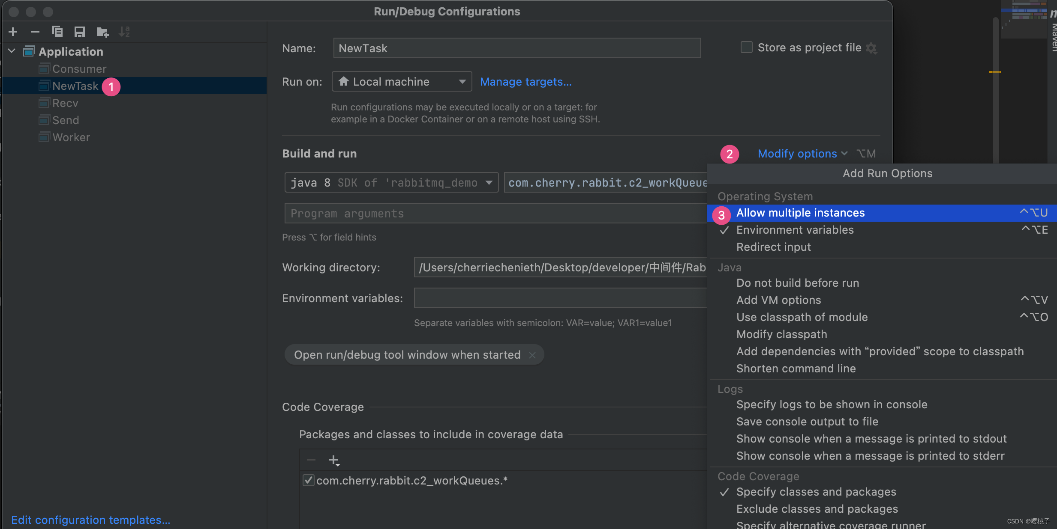Viewport: 1057px width, 529px height.
Task: Remove the 'Open run/debug tool window' chip
Action: (x=532, y=355)
